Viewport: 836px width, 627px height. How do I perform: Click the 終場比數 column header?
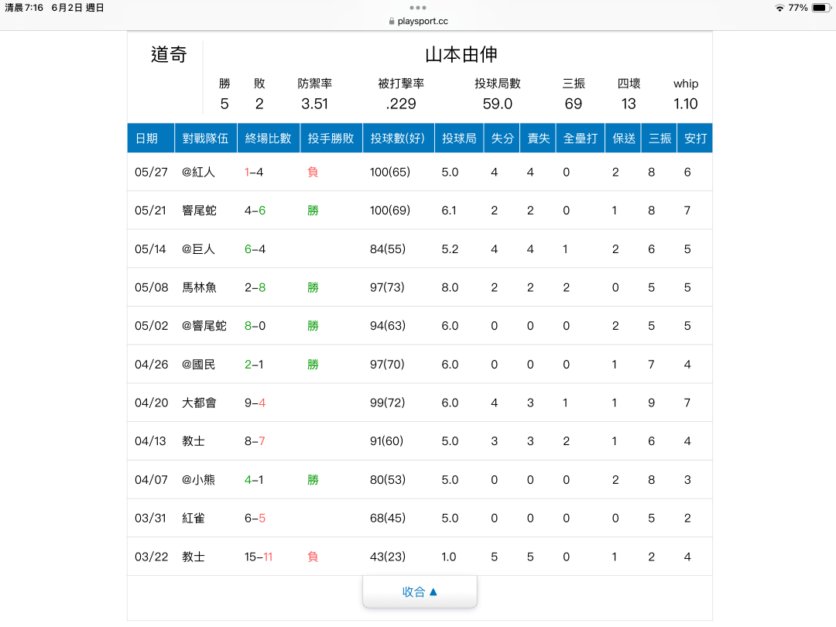click(x=268, y=139)
